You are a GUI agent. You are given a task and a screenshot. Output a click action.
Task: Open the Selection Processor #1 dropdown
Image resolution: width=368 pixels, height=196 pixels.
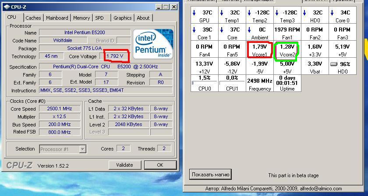[x=63, y=149]
